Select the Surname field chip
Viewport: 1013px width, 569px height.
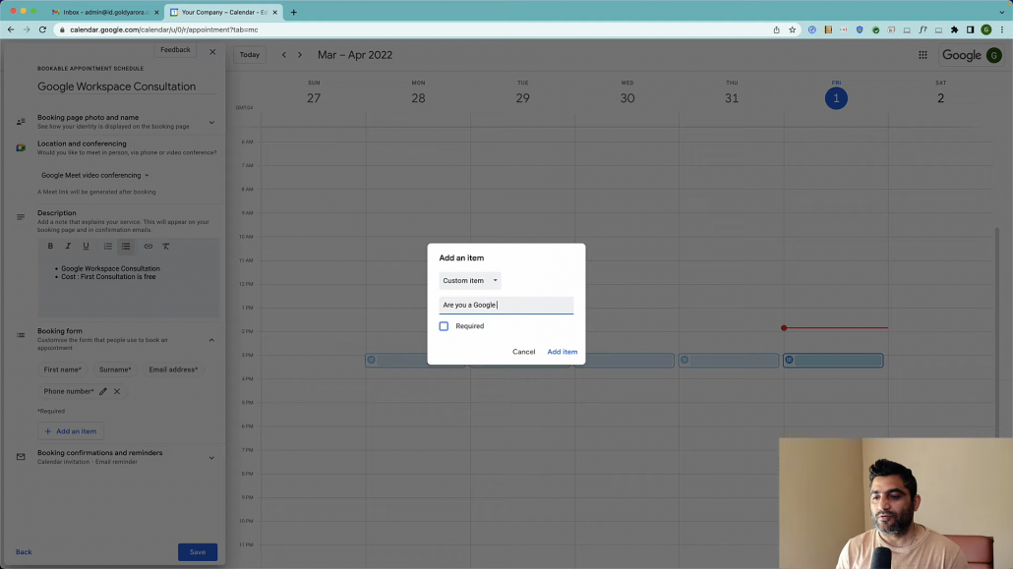[x=115, y=370]
